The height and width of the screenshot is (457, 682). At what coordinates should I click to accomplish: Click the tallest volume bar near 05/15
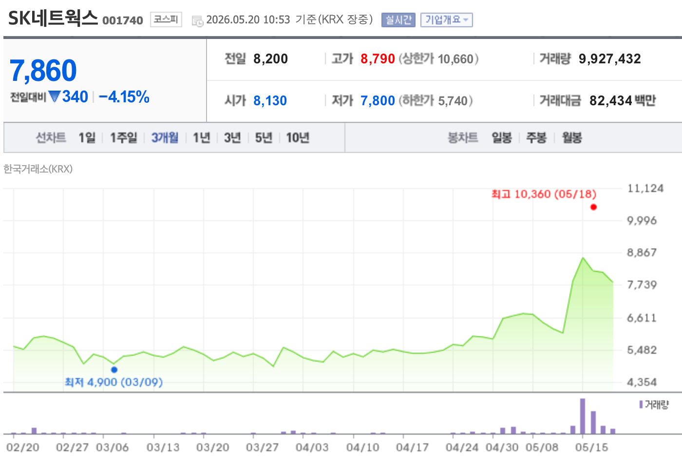[583, 416]
